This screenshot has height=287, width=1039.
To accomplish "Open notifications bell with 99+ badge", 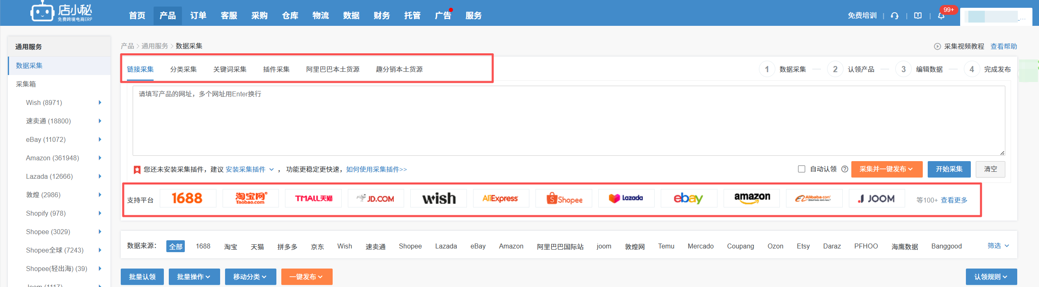I will click(x=941, y=16).
